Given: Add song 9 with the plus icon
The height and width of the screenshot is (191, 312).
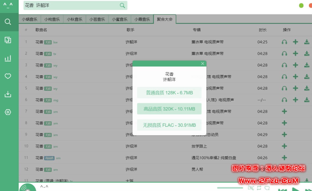Looking at the screenshot, I should coord(284,135).
